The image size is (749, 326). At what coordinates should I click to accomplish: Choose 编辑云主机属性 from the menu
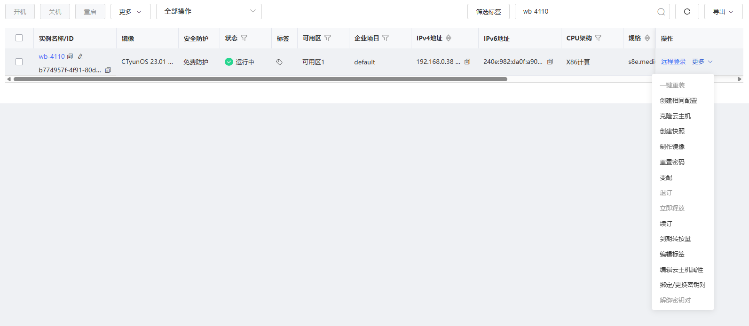683,270
